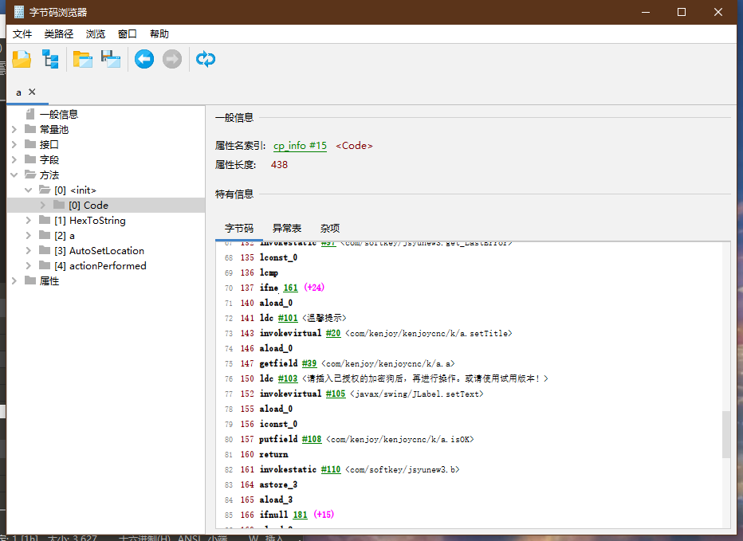
Task: Click the 'astore_3' instruction line
Action: (278, 484)
